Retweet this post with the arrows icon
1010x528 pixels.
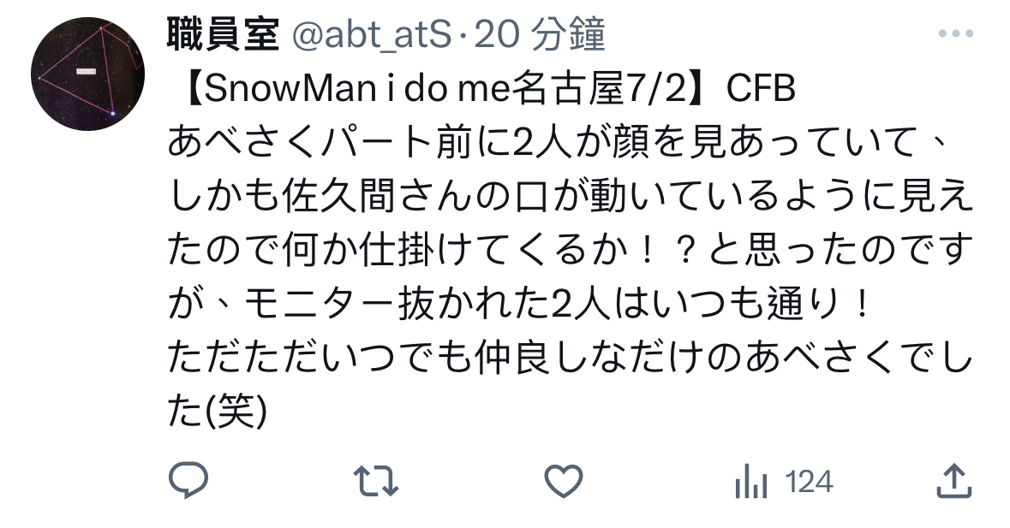[376, 481]
